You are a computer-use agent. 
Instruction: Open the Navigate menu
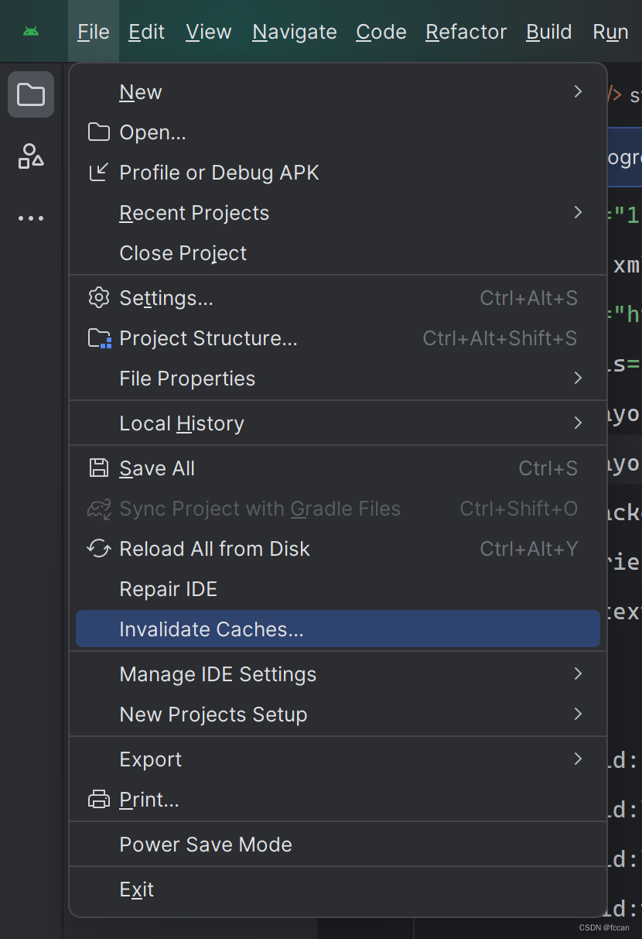(295, 32)
